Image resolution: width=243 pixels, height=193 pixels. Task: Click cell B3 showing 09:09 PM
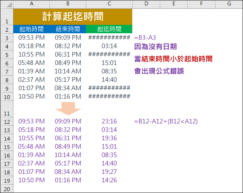68,37
